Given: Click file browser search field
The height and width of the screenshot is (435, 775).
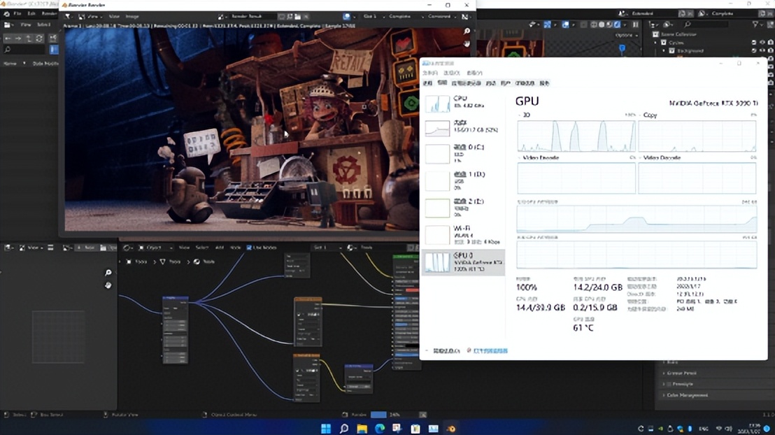Looking at the screenshot, I should coord(26,50).
